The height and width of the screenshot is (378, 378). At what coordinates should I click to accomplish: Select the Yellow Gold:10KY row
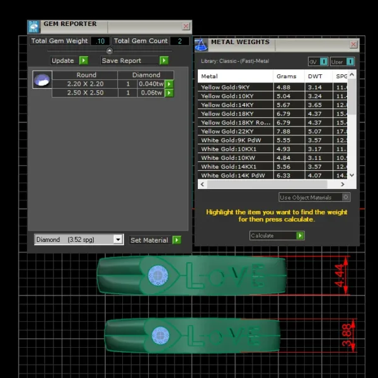click(x=272, y=96)
